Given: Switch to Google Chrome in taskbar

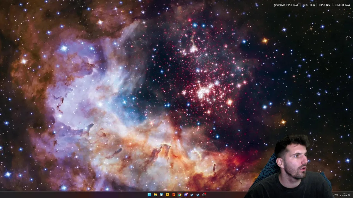Looking at the screenshot, I should point(180,195).
